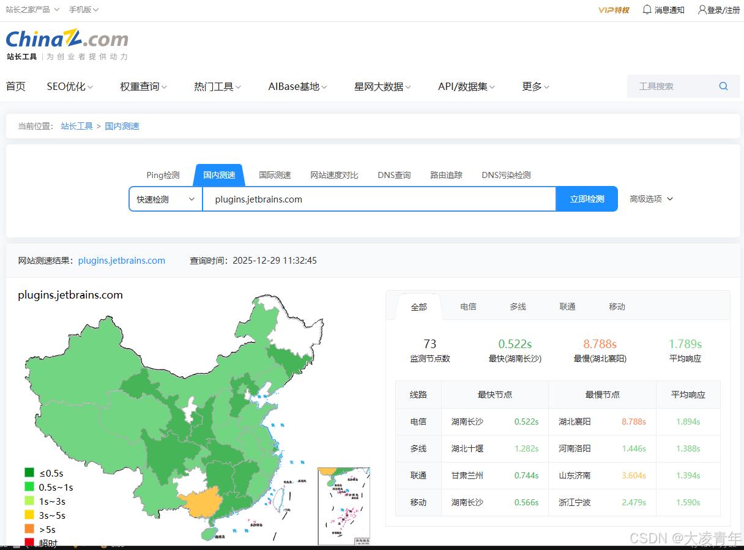Image resolution: width=744 pixels, height=550 pixels.
Task: Switch to the 国际测速 tab
Action: click(275, 174)
